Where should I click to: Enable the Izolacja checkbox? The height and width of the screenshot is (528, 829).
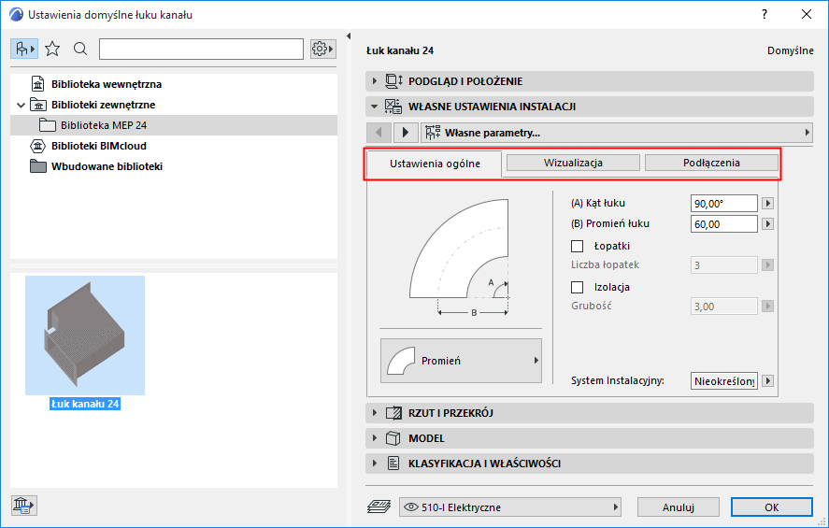pos(578,287)
